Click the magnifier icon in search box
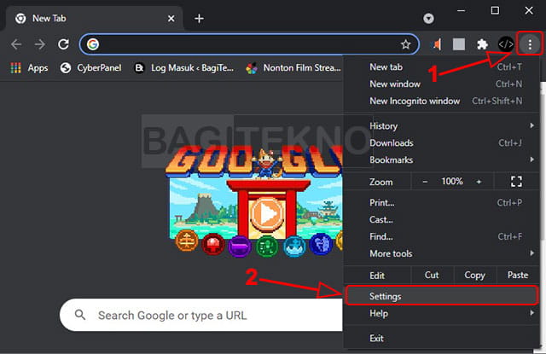 pyautogui.click(x=80, y=315)
